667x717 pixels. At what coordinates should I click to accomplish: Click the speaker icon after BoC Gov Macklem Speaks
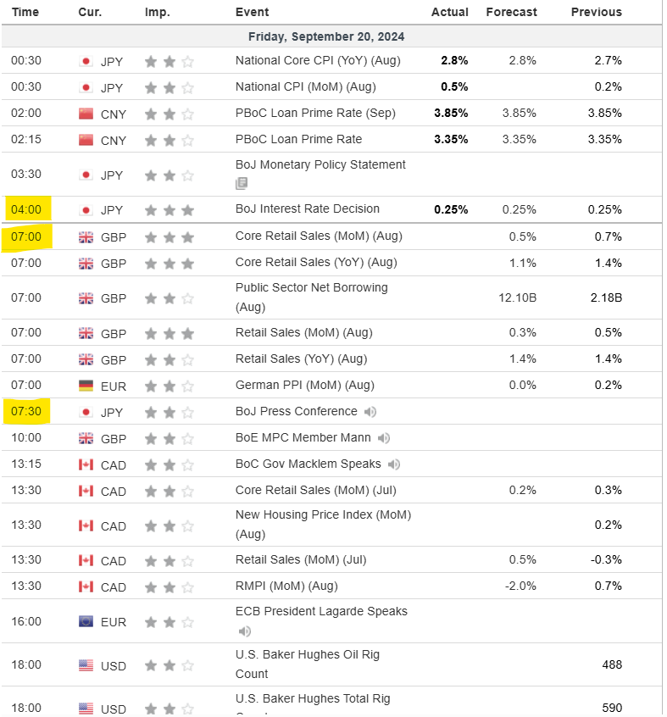[x=394, y=464]
